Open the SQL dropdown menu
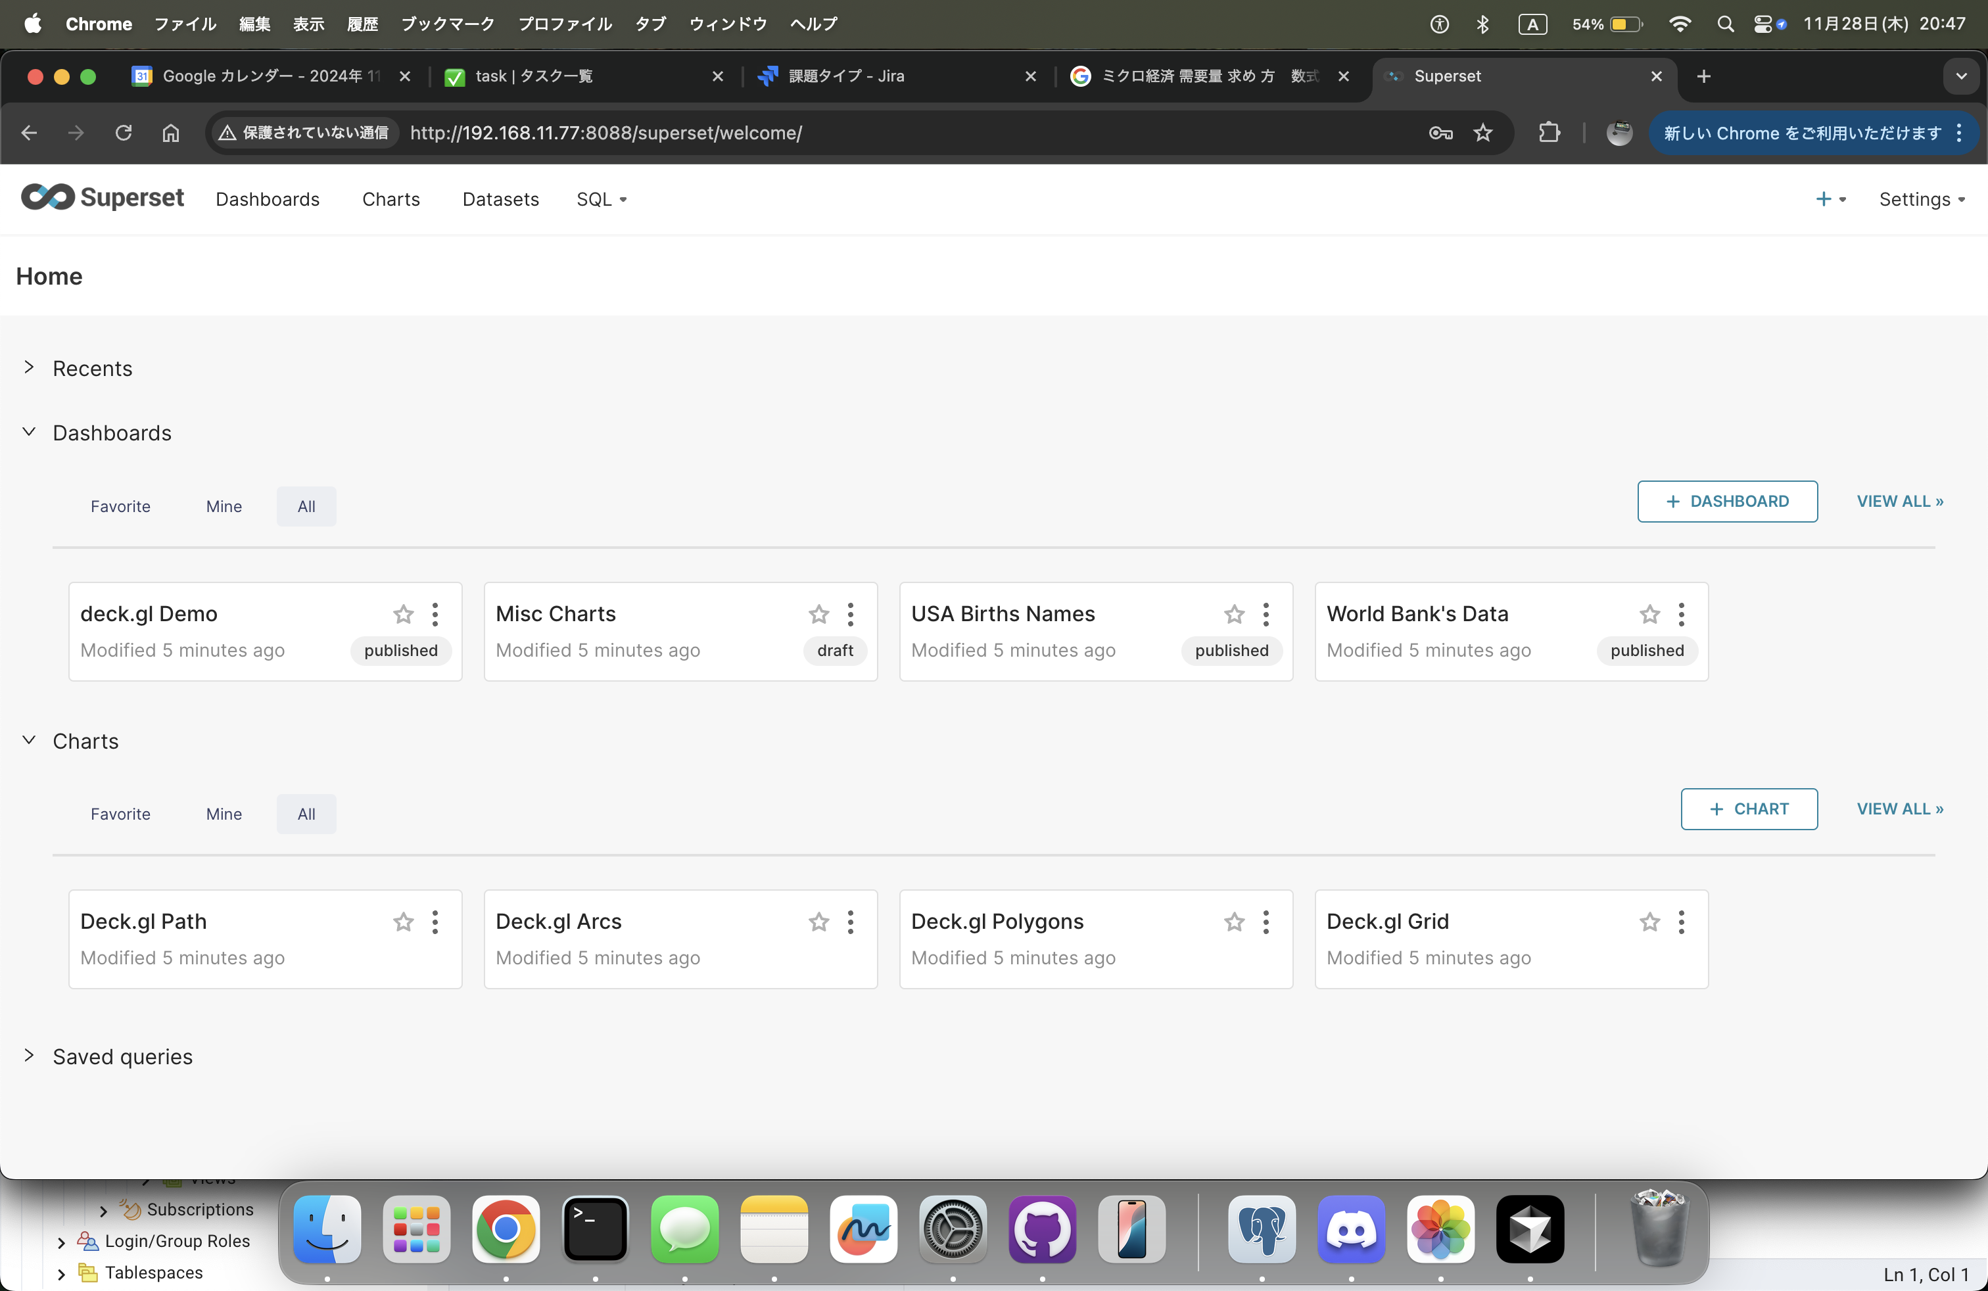Viewport: 1988px width, 1291px height. (x=601, y=199)
